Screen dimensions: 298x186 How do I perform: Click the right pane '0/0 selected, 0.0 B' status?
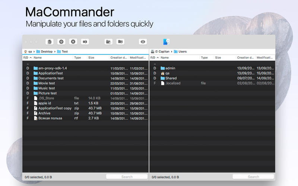pyautogui.click(x=165, y=177)
